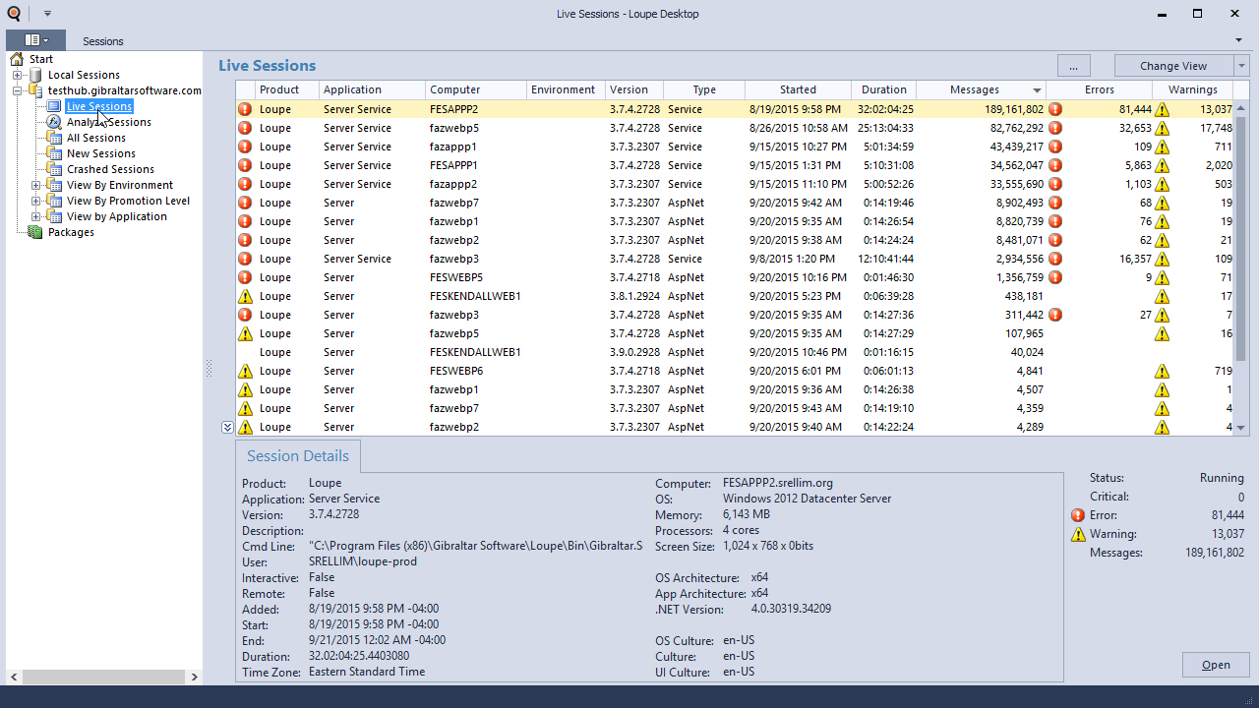Viewport: 1259px width, 708px height.
Task: Click the grid vertical scrollbar up arrow
Action: [x=1240, y=108]
